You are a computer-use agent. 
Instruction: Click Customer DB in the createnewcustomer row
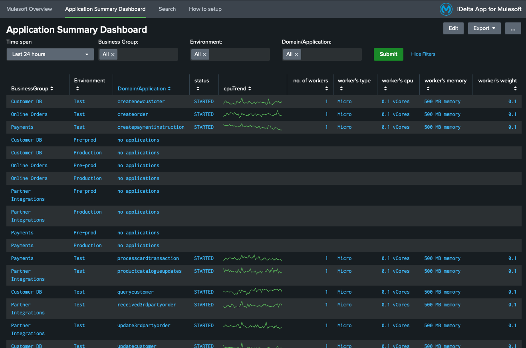pos(26,102)
